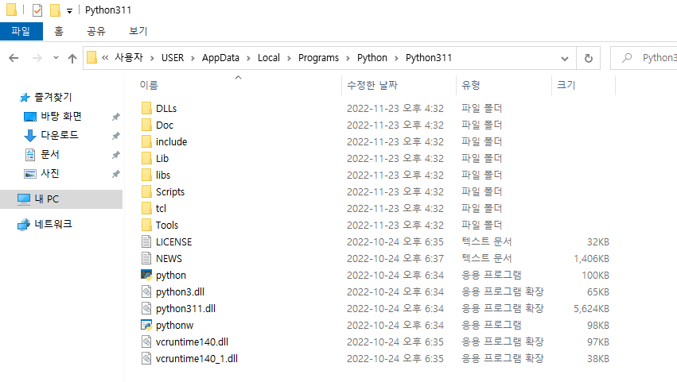Open the Customize Quick Access Toolbar dropdown
Screen dimensions: 677x382
(69, 11)
